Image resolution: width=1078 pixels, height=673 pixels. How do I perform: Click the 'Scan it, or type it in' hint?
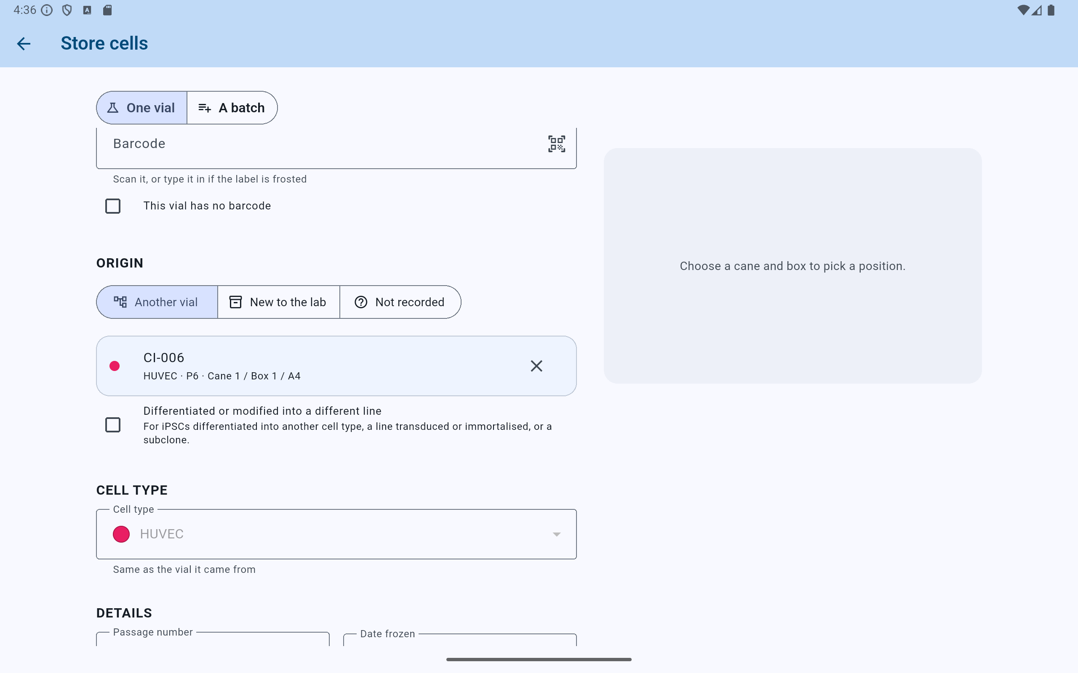pos(210,179)
